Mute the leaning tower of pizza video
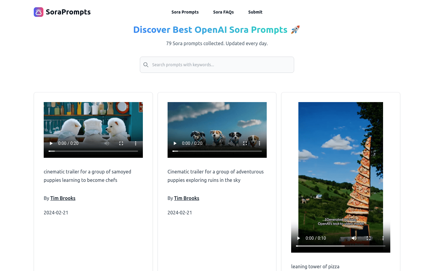This screenshot has width=434, height=271. coord(354,238)
